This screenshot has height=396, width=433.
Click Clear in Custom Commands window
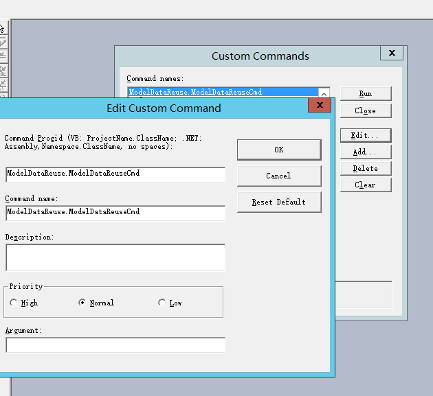click(x=366, y=185)
